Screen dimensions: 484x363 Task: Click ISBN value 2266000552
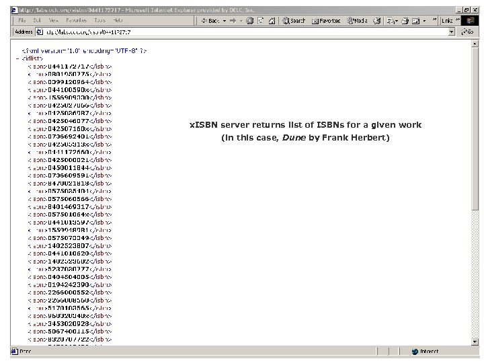(x=68, y=292)
